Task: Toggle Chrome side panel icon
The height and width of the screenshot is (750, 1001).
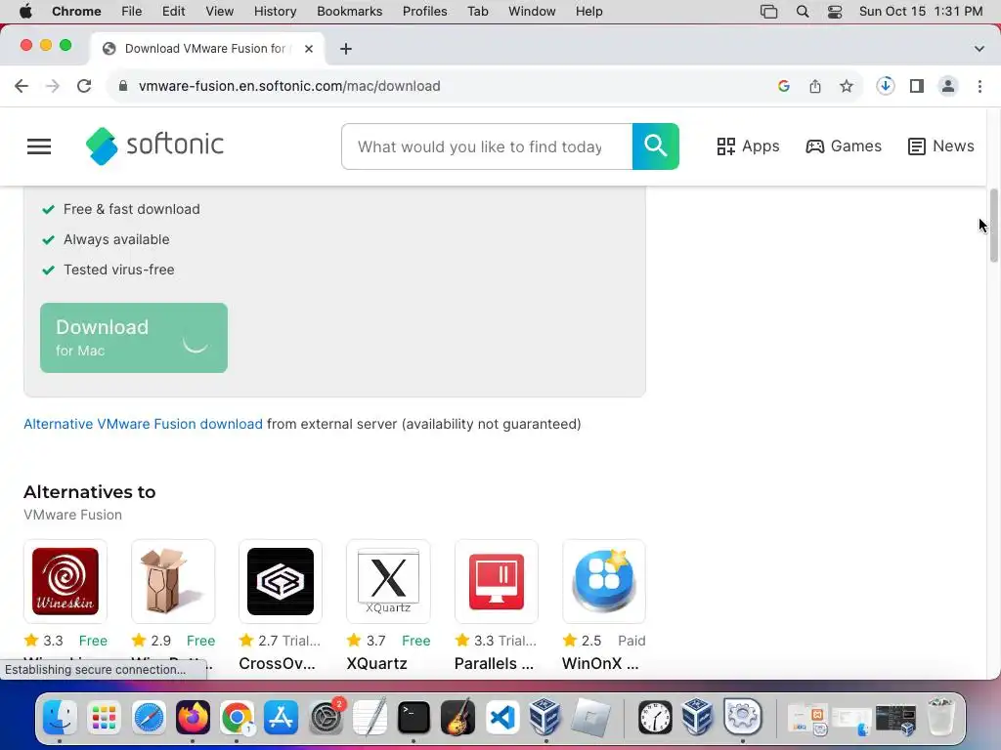Action: point(917,86)
